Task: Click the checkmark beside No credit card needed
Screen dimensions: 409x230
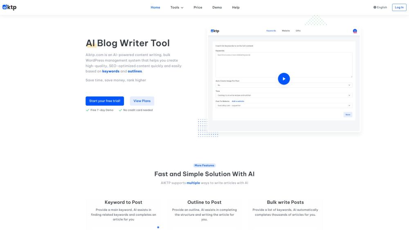Action: 121,110
